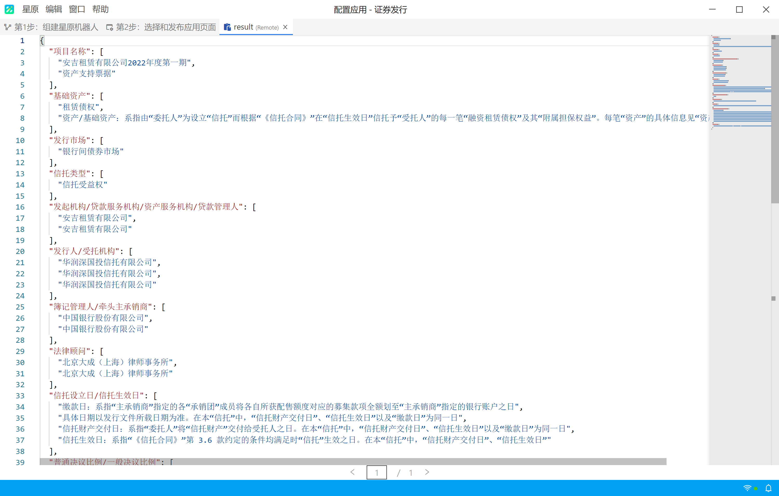Click the "簿记管理人/牵头主承销商" key
The image size is (779, 496).
pyautogui.click(x=100, y=306)
